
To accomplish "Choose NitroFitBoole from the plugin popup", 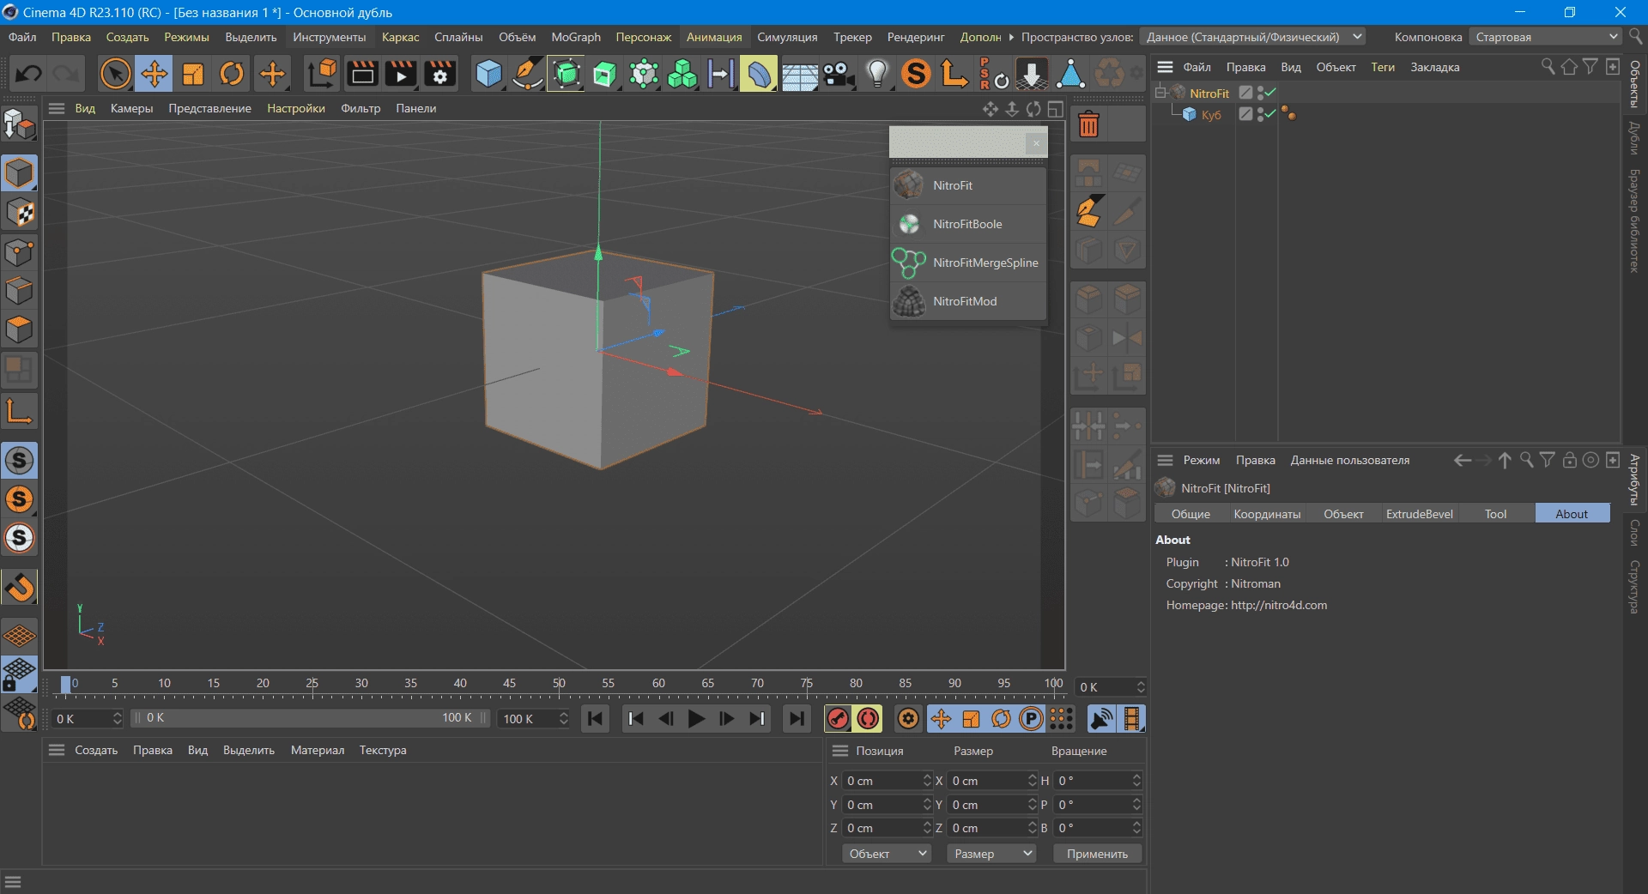I will (968, 224).
